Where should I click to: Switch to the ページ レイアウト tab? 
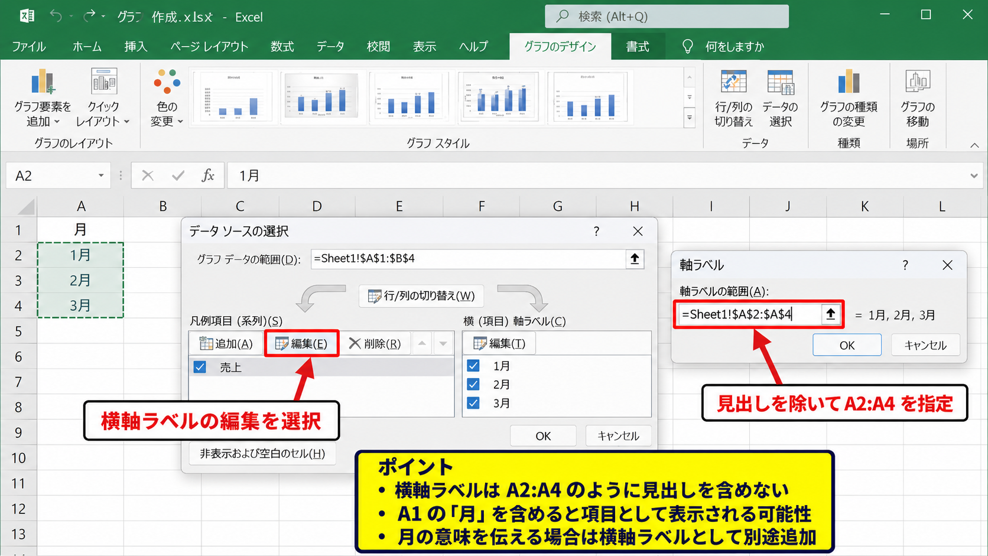(209, 47)
